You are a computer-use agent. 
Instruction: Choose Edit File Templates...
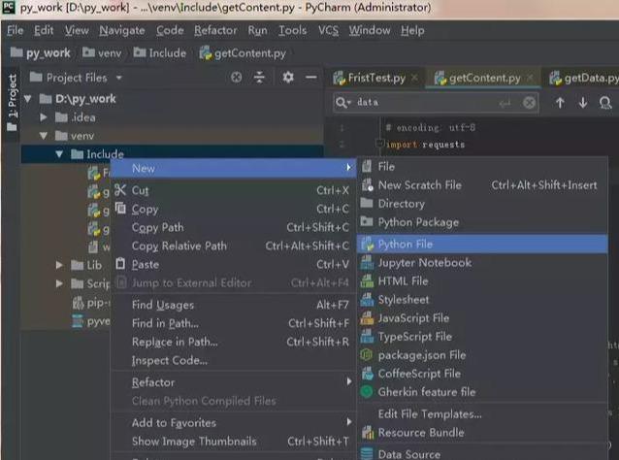tap(482, 413)
